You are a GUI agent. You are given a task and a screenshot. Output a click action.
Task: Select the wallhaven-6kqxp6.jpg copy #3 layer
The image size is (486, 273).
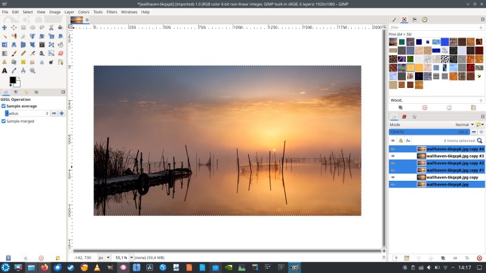(x=454, y=156)
